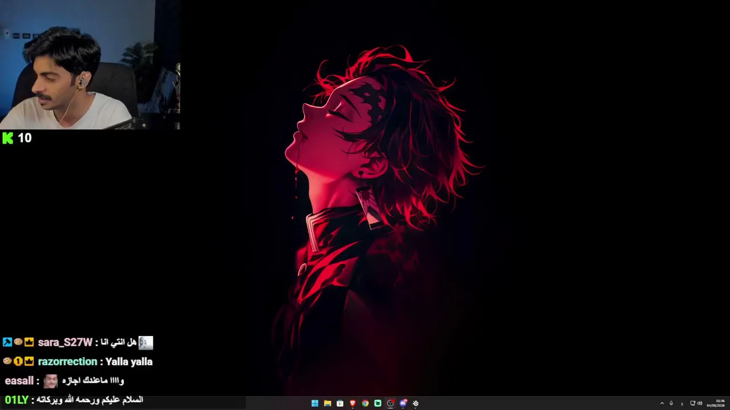Viewport: 730px width, 410px height.
Task: Click the username razorrection in chat
Action: click(x=67, y=362)
